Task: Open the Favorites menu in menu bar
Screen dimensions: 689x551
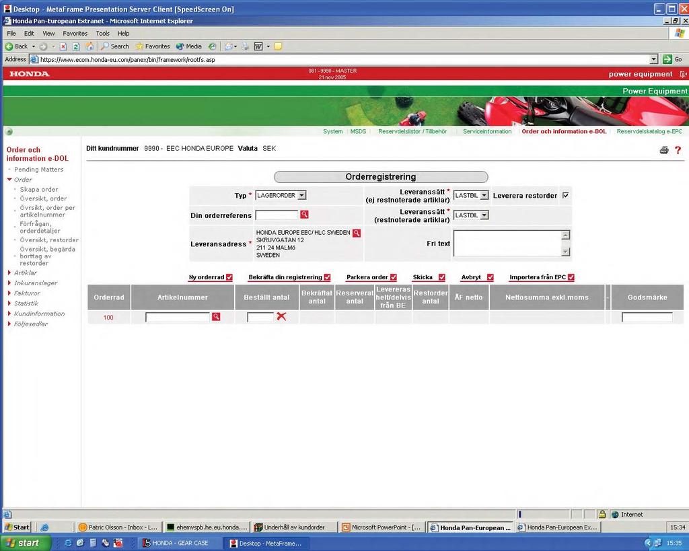Action: pos(75,34)
